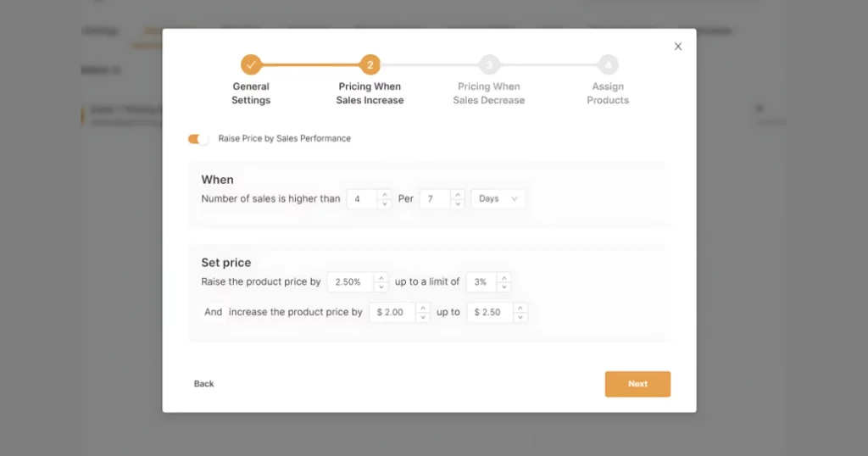Click 'Raise the product price by' text

click(x=261, y=281)
